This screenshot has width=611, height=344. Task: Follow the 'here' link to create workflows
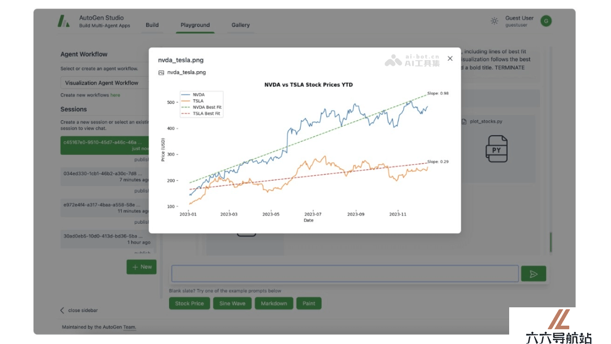tap(116, 95)
